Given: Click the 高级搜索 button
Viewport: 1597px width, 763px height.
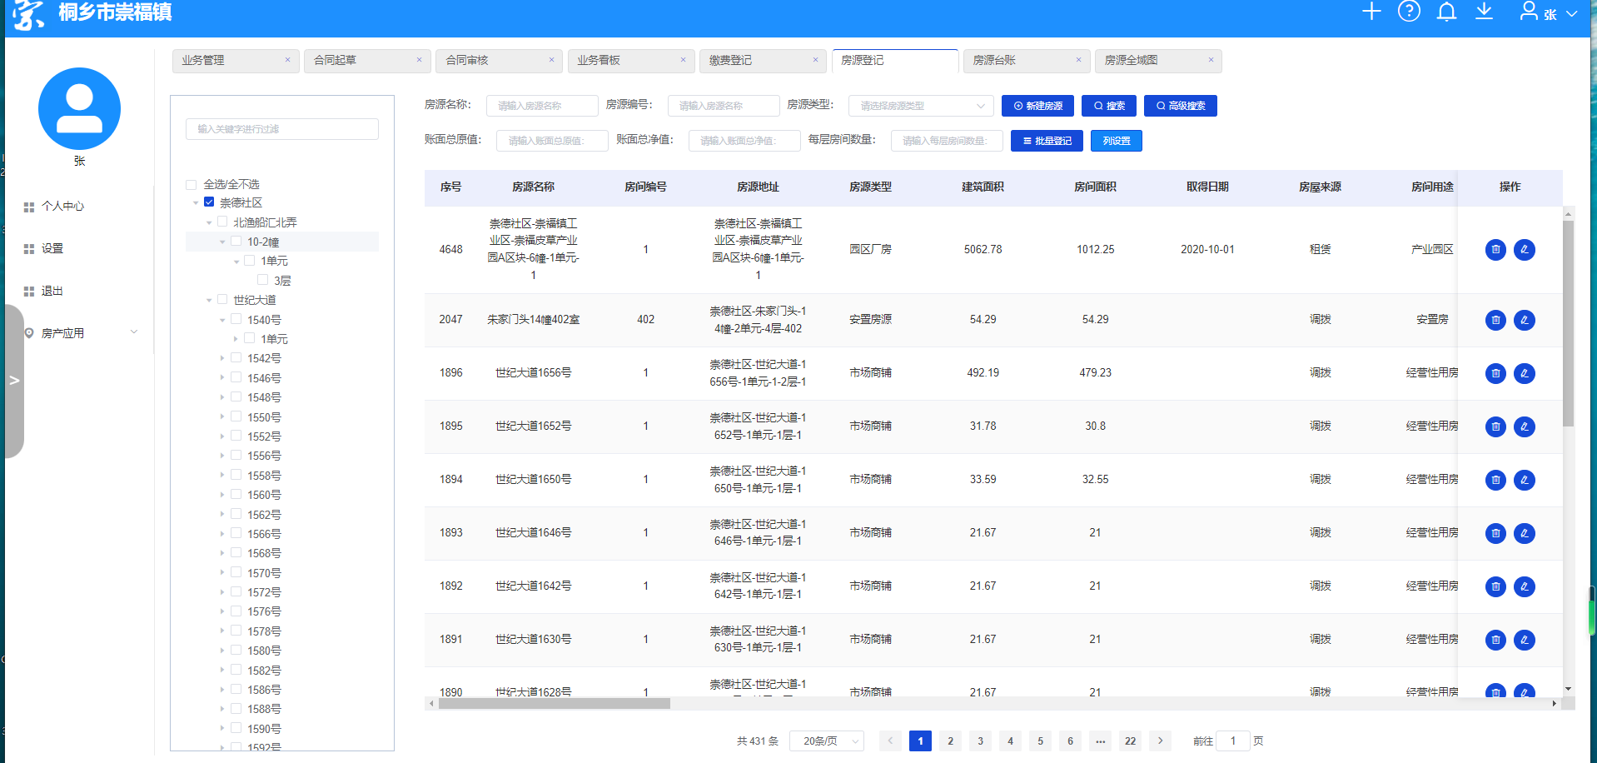Looking at the screenshot, I should tap(1181, 106).
